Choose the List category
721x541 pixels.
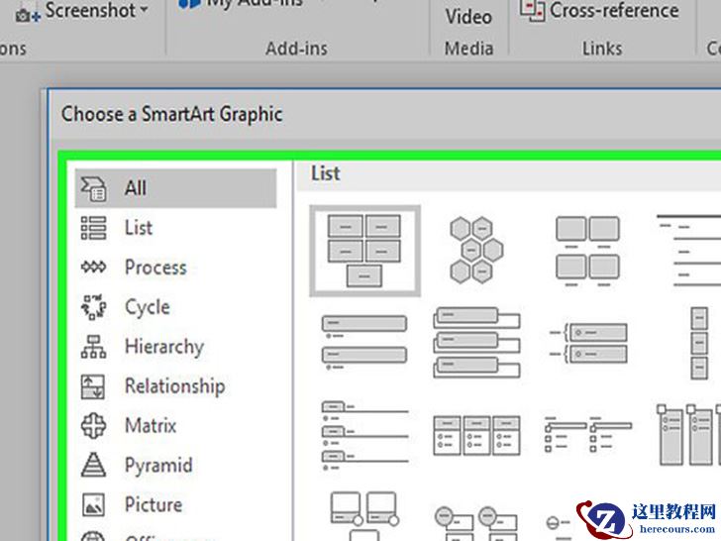[x=139, y=228]
